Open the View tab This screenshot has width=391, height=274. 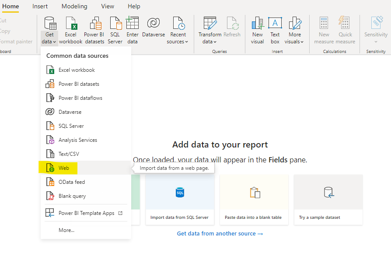[x=108, y=7]
